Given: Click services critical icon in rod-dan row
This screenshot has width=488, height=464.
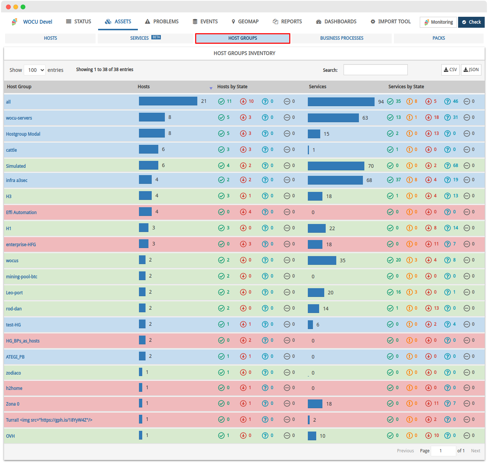Looking at the screenshot, I should [x=429, y=308].
